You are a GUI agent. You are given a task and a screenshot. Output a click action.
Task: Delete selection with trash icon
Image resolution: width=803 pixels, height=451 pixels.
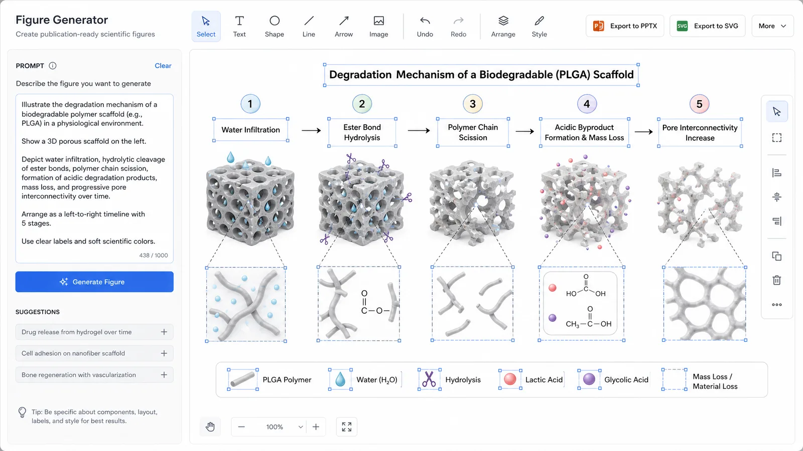(x=777, y=280)
